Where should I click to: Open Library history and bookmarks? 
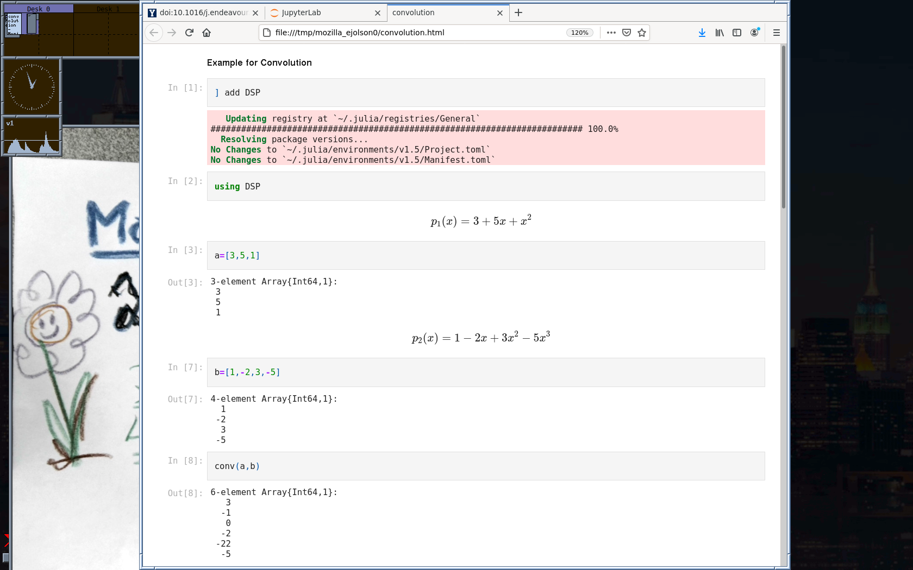coord(720,33)
